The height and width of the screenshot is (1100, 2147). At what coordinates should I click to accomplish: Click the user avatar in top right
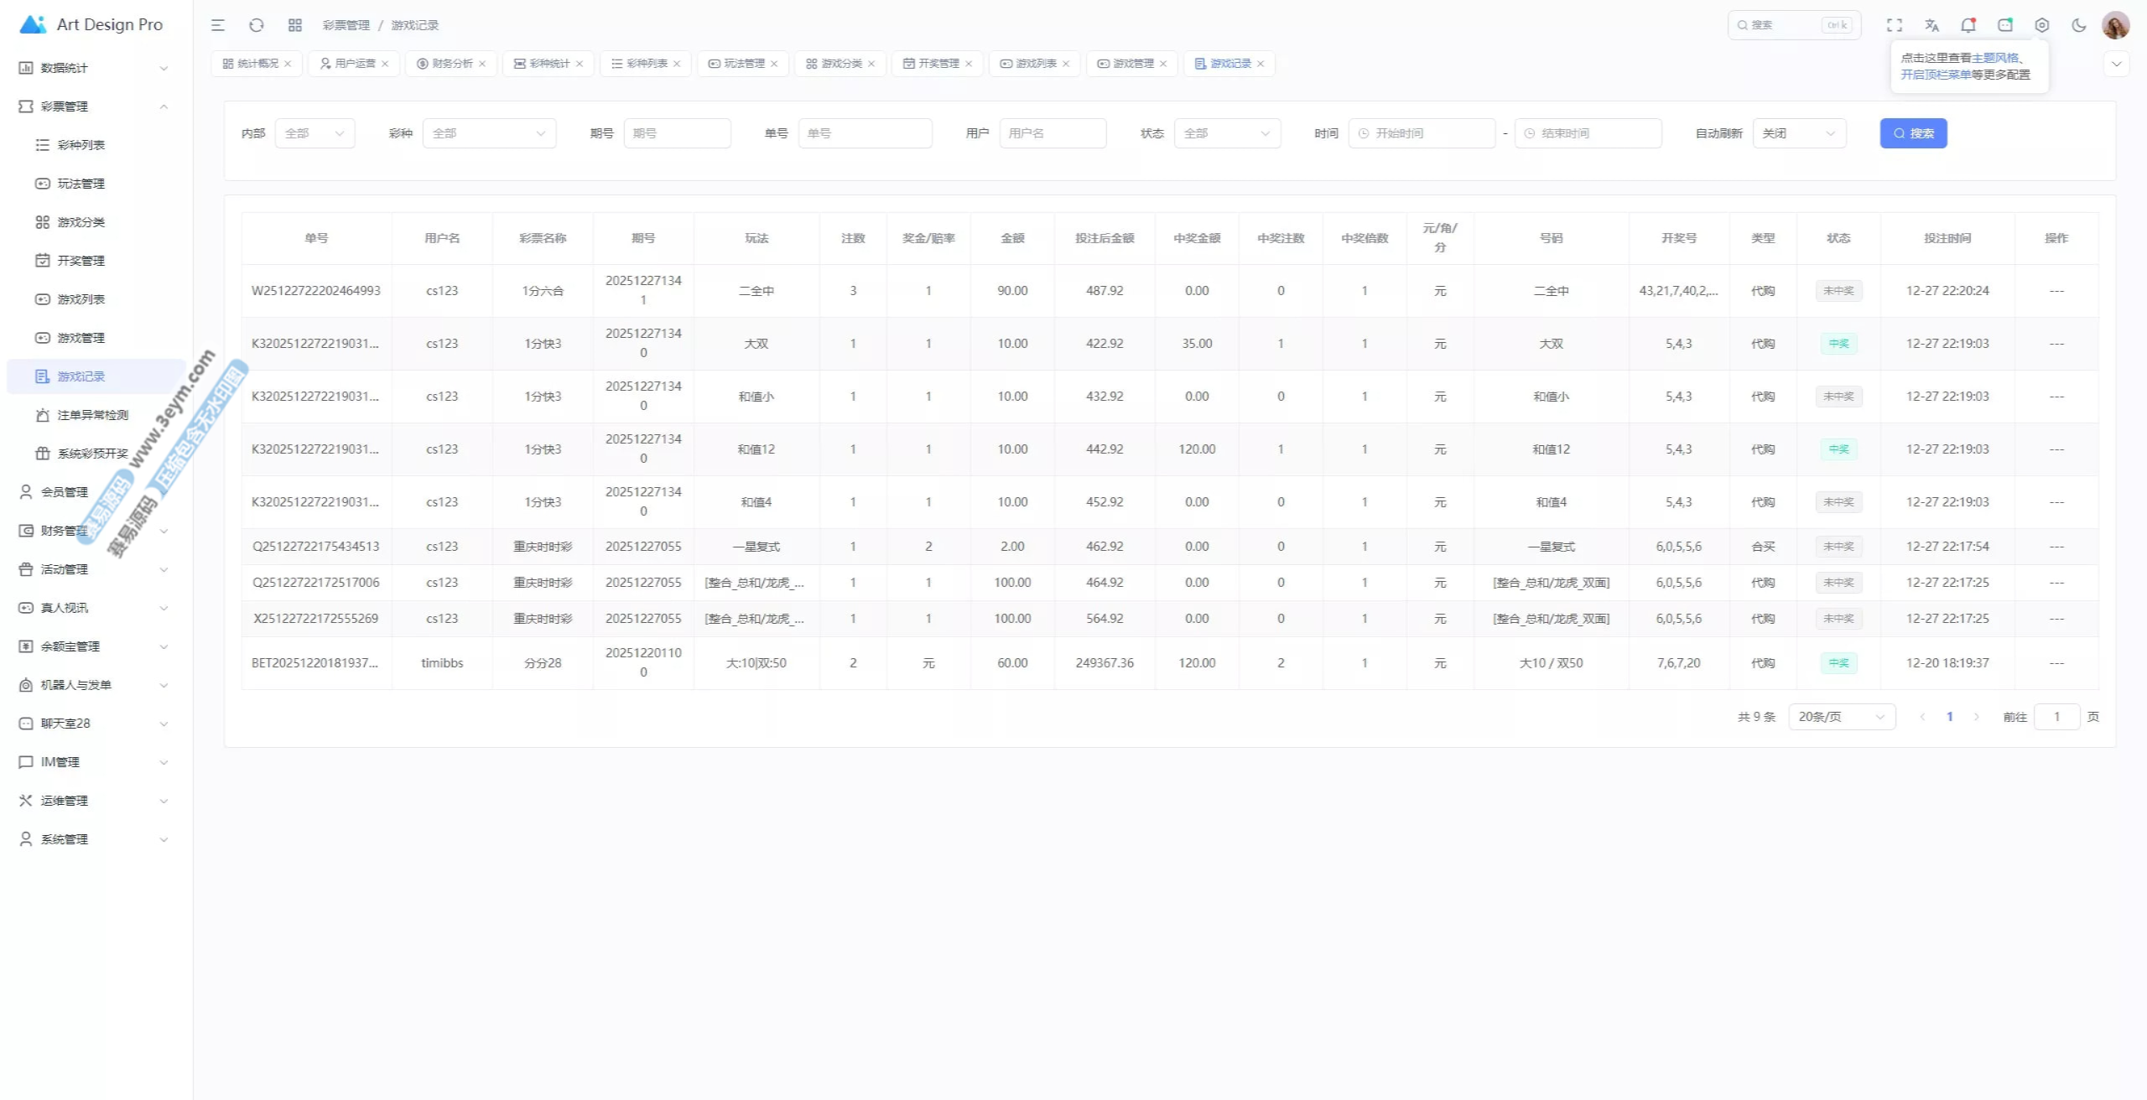pos(2115,25)
